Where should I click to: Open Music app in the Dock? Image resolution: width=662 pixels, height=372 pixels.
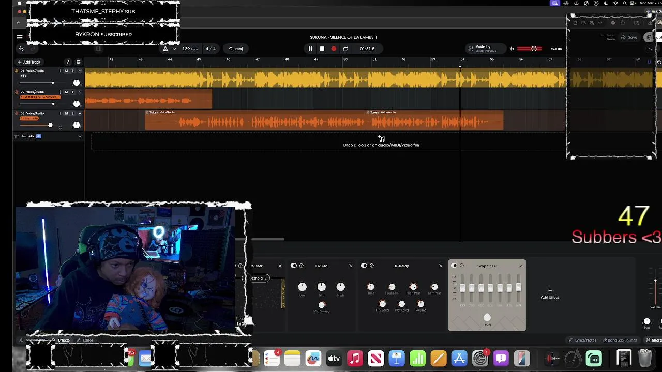355,358
